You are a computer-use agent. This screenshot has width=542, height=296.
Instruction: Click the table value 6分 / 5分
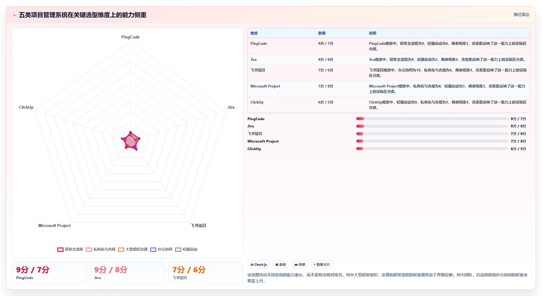coord(326,102)
